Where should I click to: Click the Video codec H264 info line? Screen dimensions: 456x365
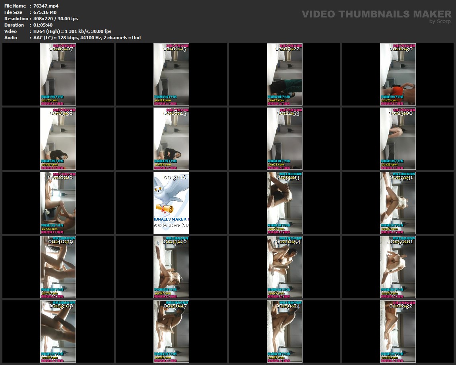pyautogui.click(x=72, y=31)
